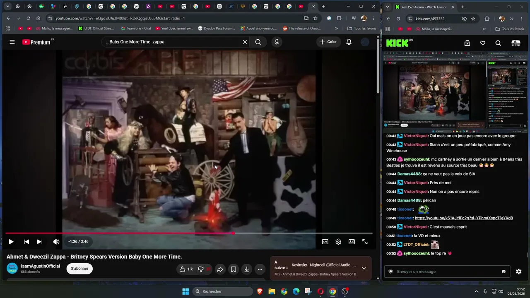Open YouTube account avatar menu
The width and height of the screenshot is (530, 298).
pyautogui.click(x=365, y=42)
